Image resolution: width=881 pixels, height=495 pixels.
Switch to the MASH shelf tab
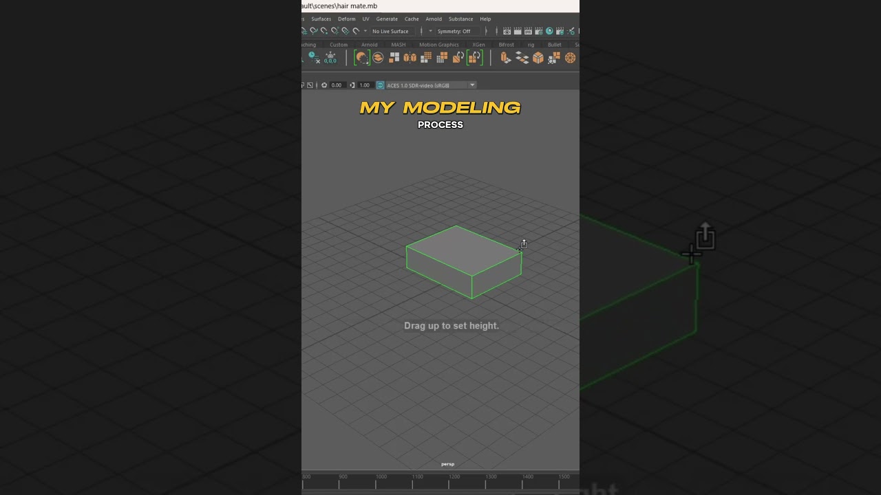click(x=399, y=45)
